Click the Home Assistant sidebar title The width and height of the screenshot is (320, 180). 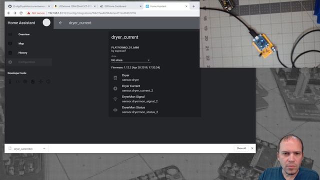[x=21, y=23]
